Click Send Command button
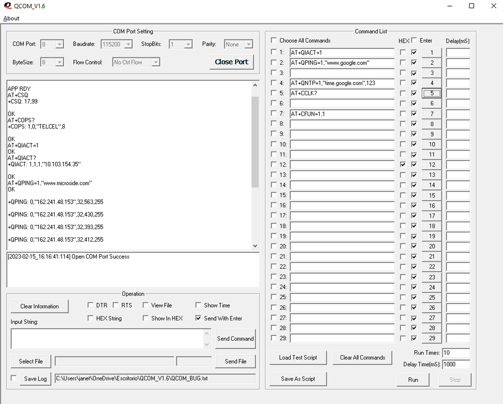 tap(235, 339)
